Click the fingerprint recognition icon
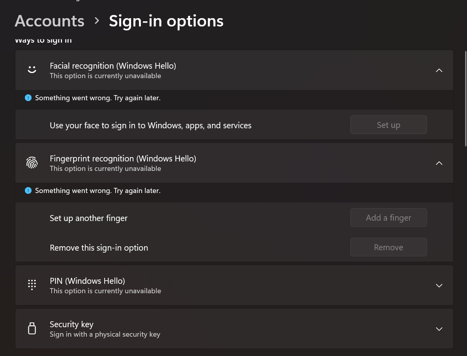 click(32, 163)
